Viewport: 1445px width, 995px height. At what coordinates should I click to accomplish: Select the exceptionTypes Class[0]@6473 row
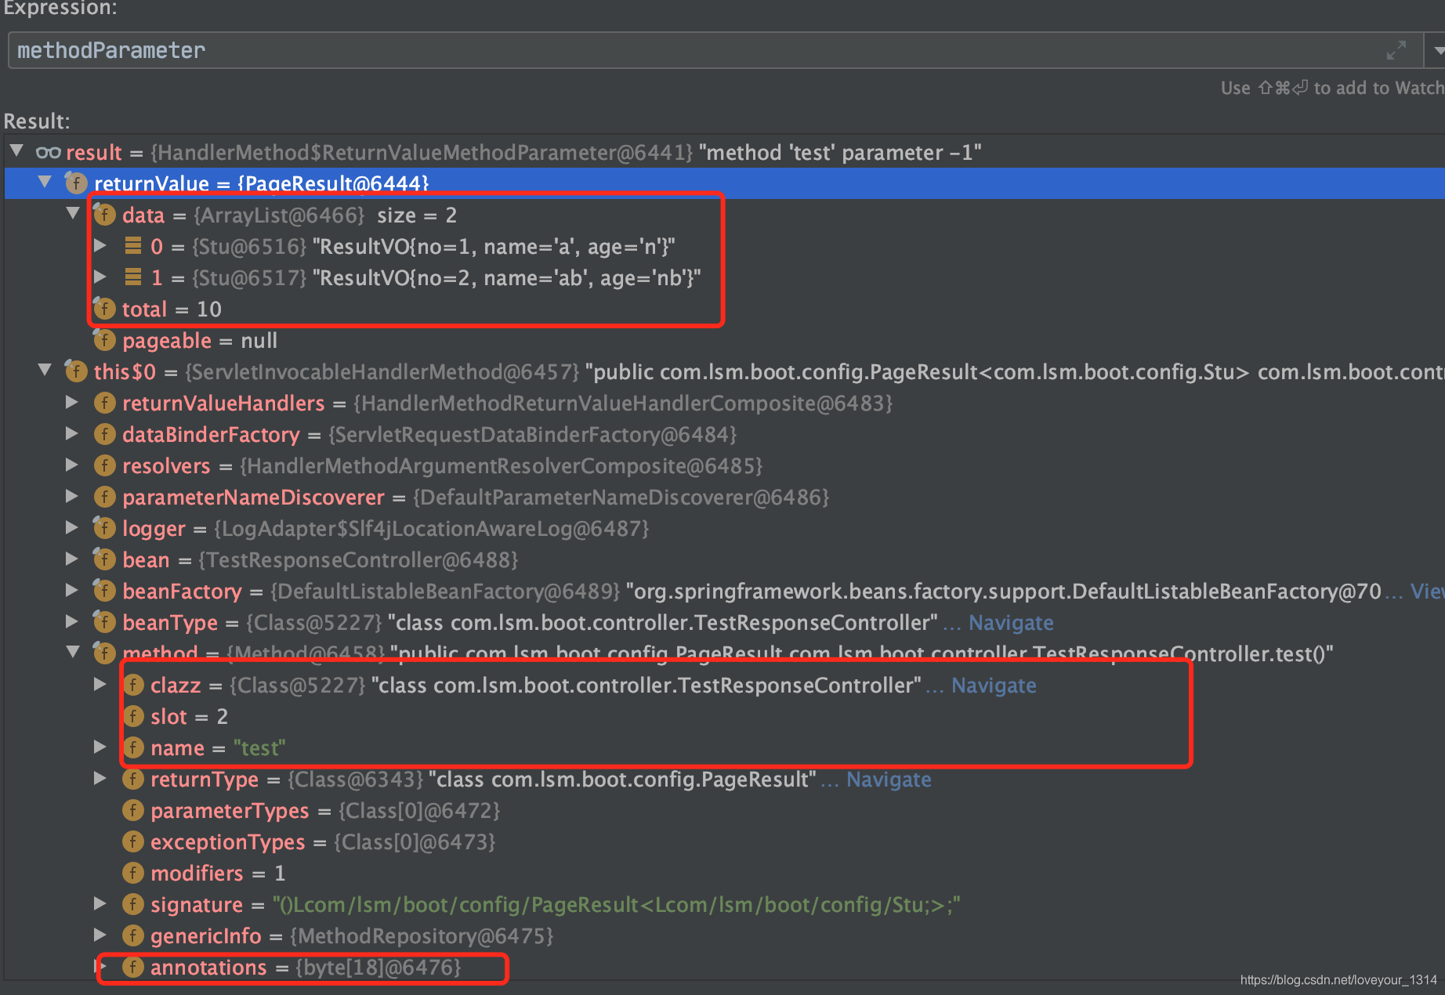tap(724, 841)
